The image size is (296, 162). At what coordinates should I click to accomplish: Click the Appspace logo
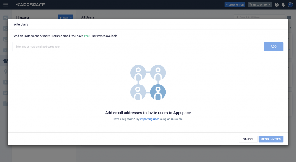tap(30, 5)
